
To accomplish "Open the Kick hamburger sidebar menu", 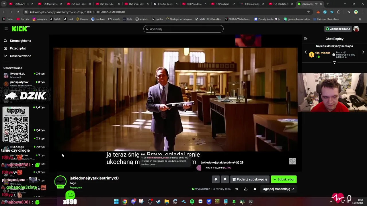I will pos(6,29).
